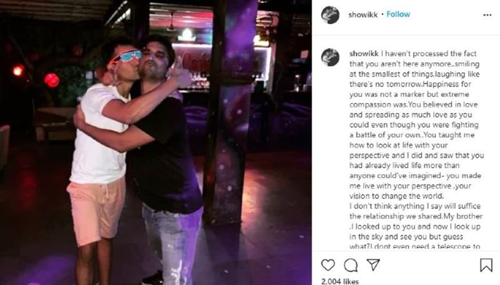Open the three-dot more options menu
Image resolution: width=500 pixels, height=285 pixels.
(x=487, y=15)
